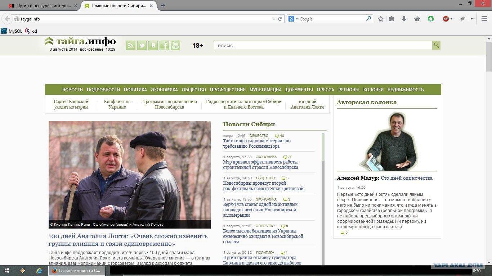This screenshot has width=492, height=276.
Task: Expand the dropdown arrow beside the monkey icon
Action: [x=471, y=19]
